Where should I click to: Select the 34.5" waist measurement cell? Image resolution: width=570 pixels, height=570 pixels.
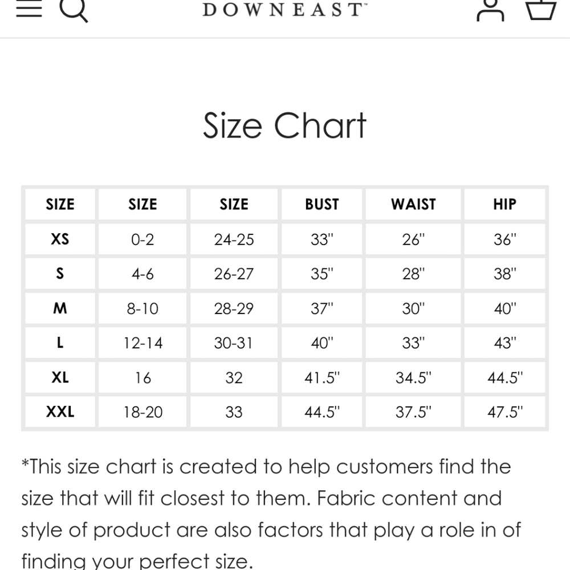pyautogui.click(x=413, y=378)
